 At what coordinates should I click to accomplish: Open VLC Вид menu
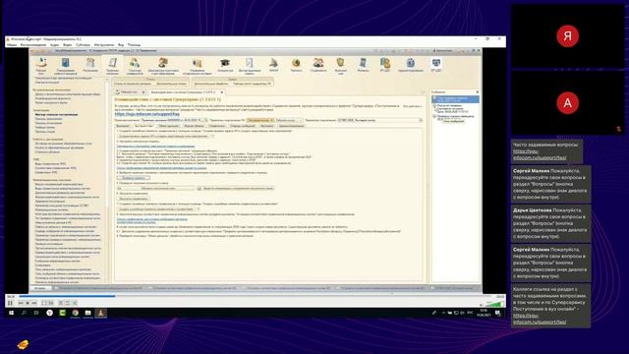click(121, 45)
